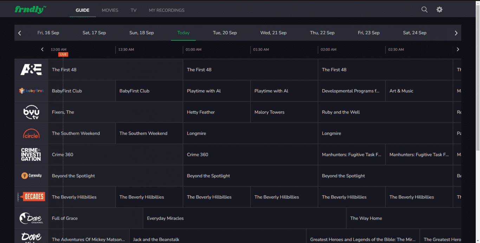Image resolution: width=480 pixels, height=243 pixels.
Task: Select the Decades channel logo
Action: [31, 197]
